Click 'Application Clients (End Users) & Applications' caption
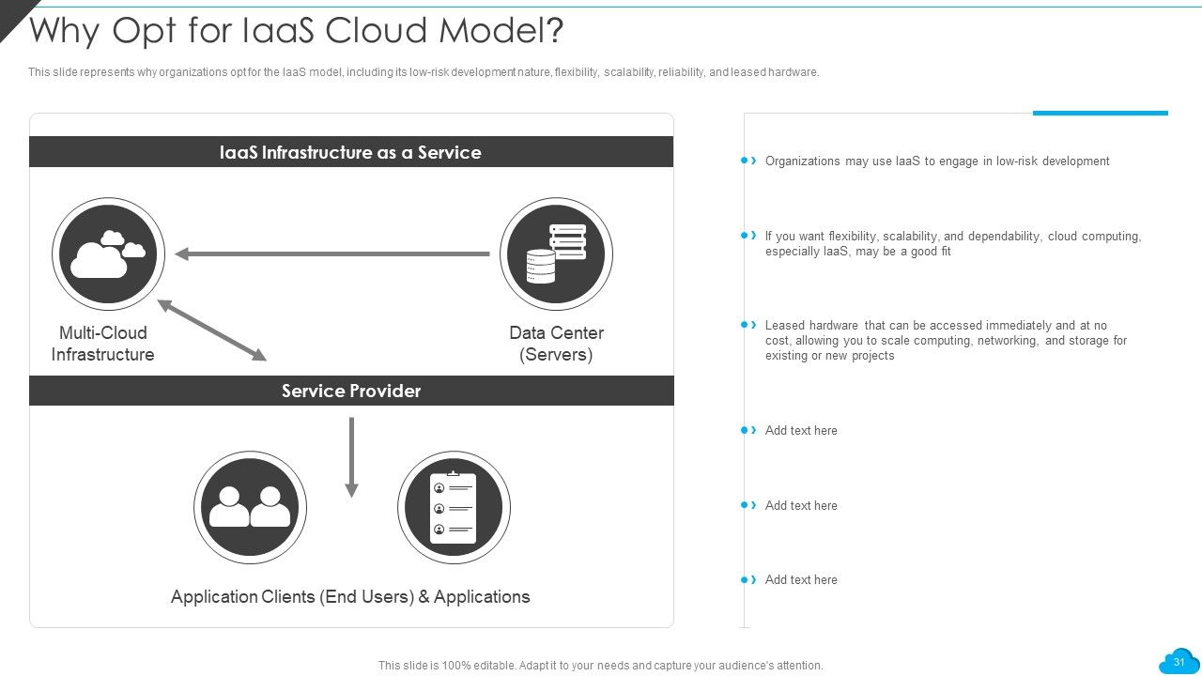The height and width of the screenshot is (676, 1202). click(350, 597)
